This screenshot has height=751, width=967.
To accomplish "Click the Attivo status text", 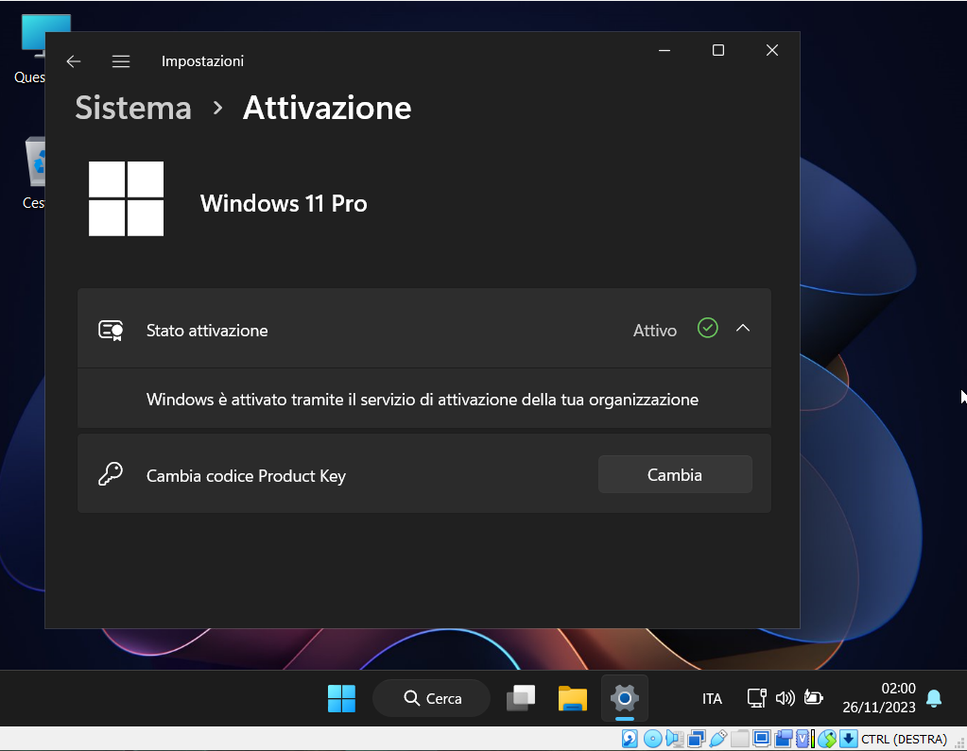I will [655, 331].
